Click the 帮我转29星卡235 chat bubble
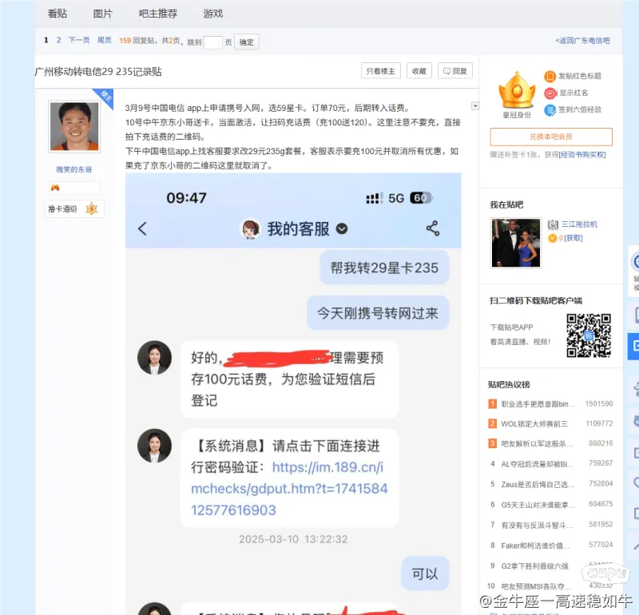639x615 pixels. (384, 268)
